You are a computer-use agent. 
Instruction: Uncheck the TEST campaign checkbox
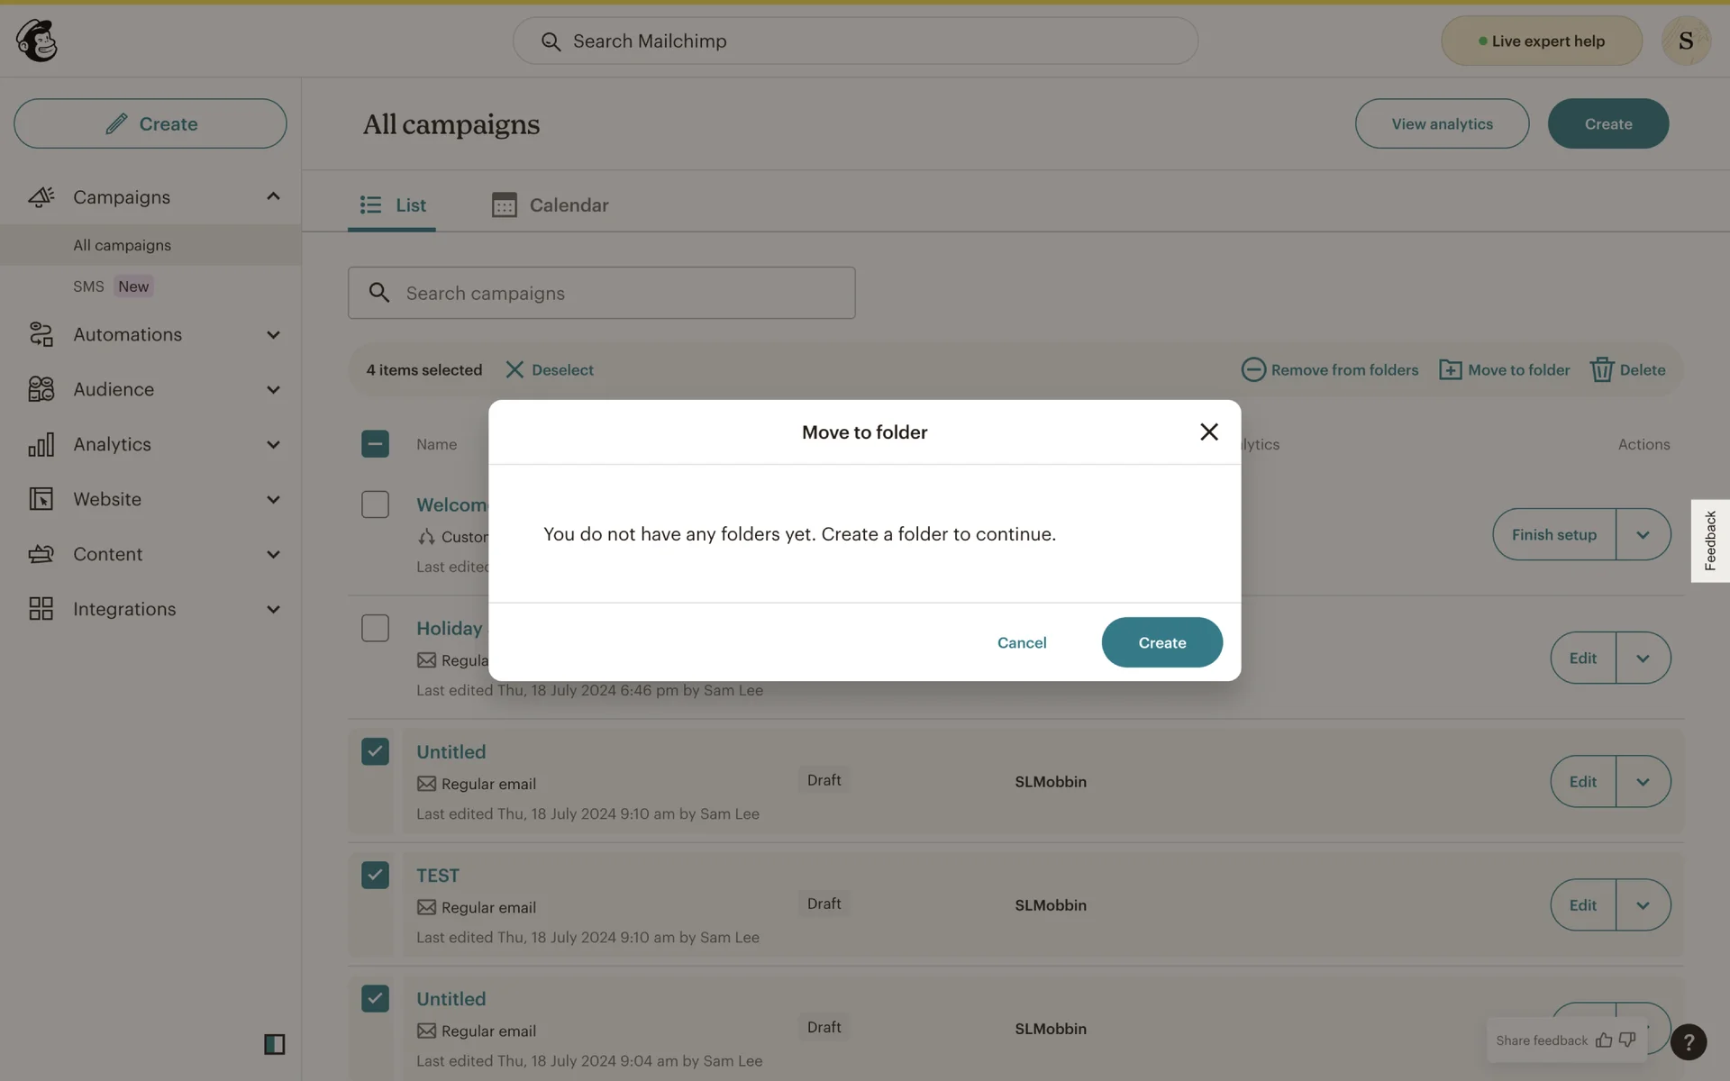(375, 876)
